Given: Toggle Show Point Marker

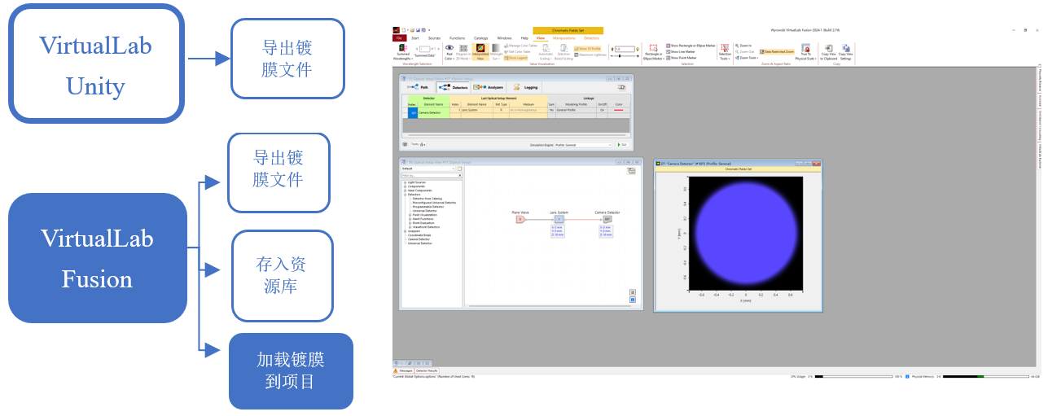Looking at the screenshot, I should 681,58.
